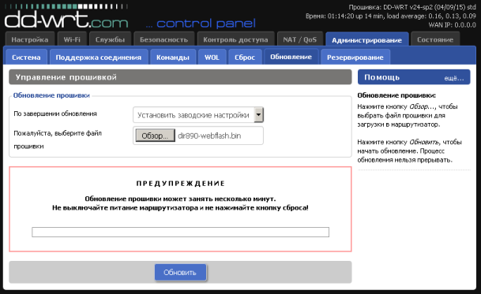Image resolution: width=481 pixels, height=294 pixels.
Task: Click the dir890-webflash.bin file name
Action: pos(209,136)
